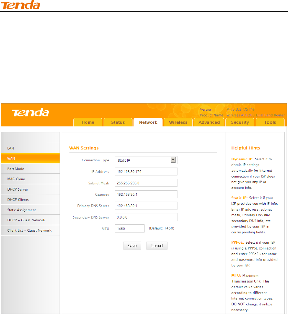
Task: Click the "PPPoE:" hint label
Action: click(x=238, y=243)
